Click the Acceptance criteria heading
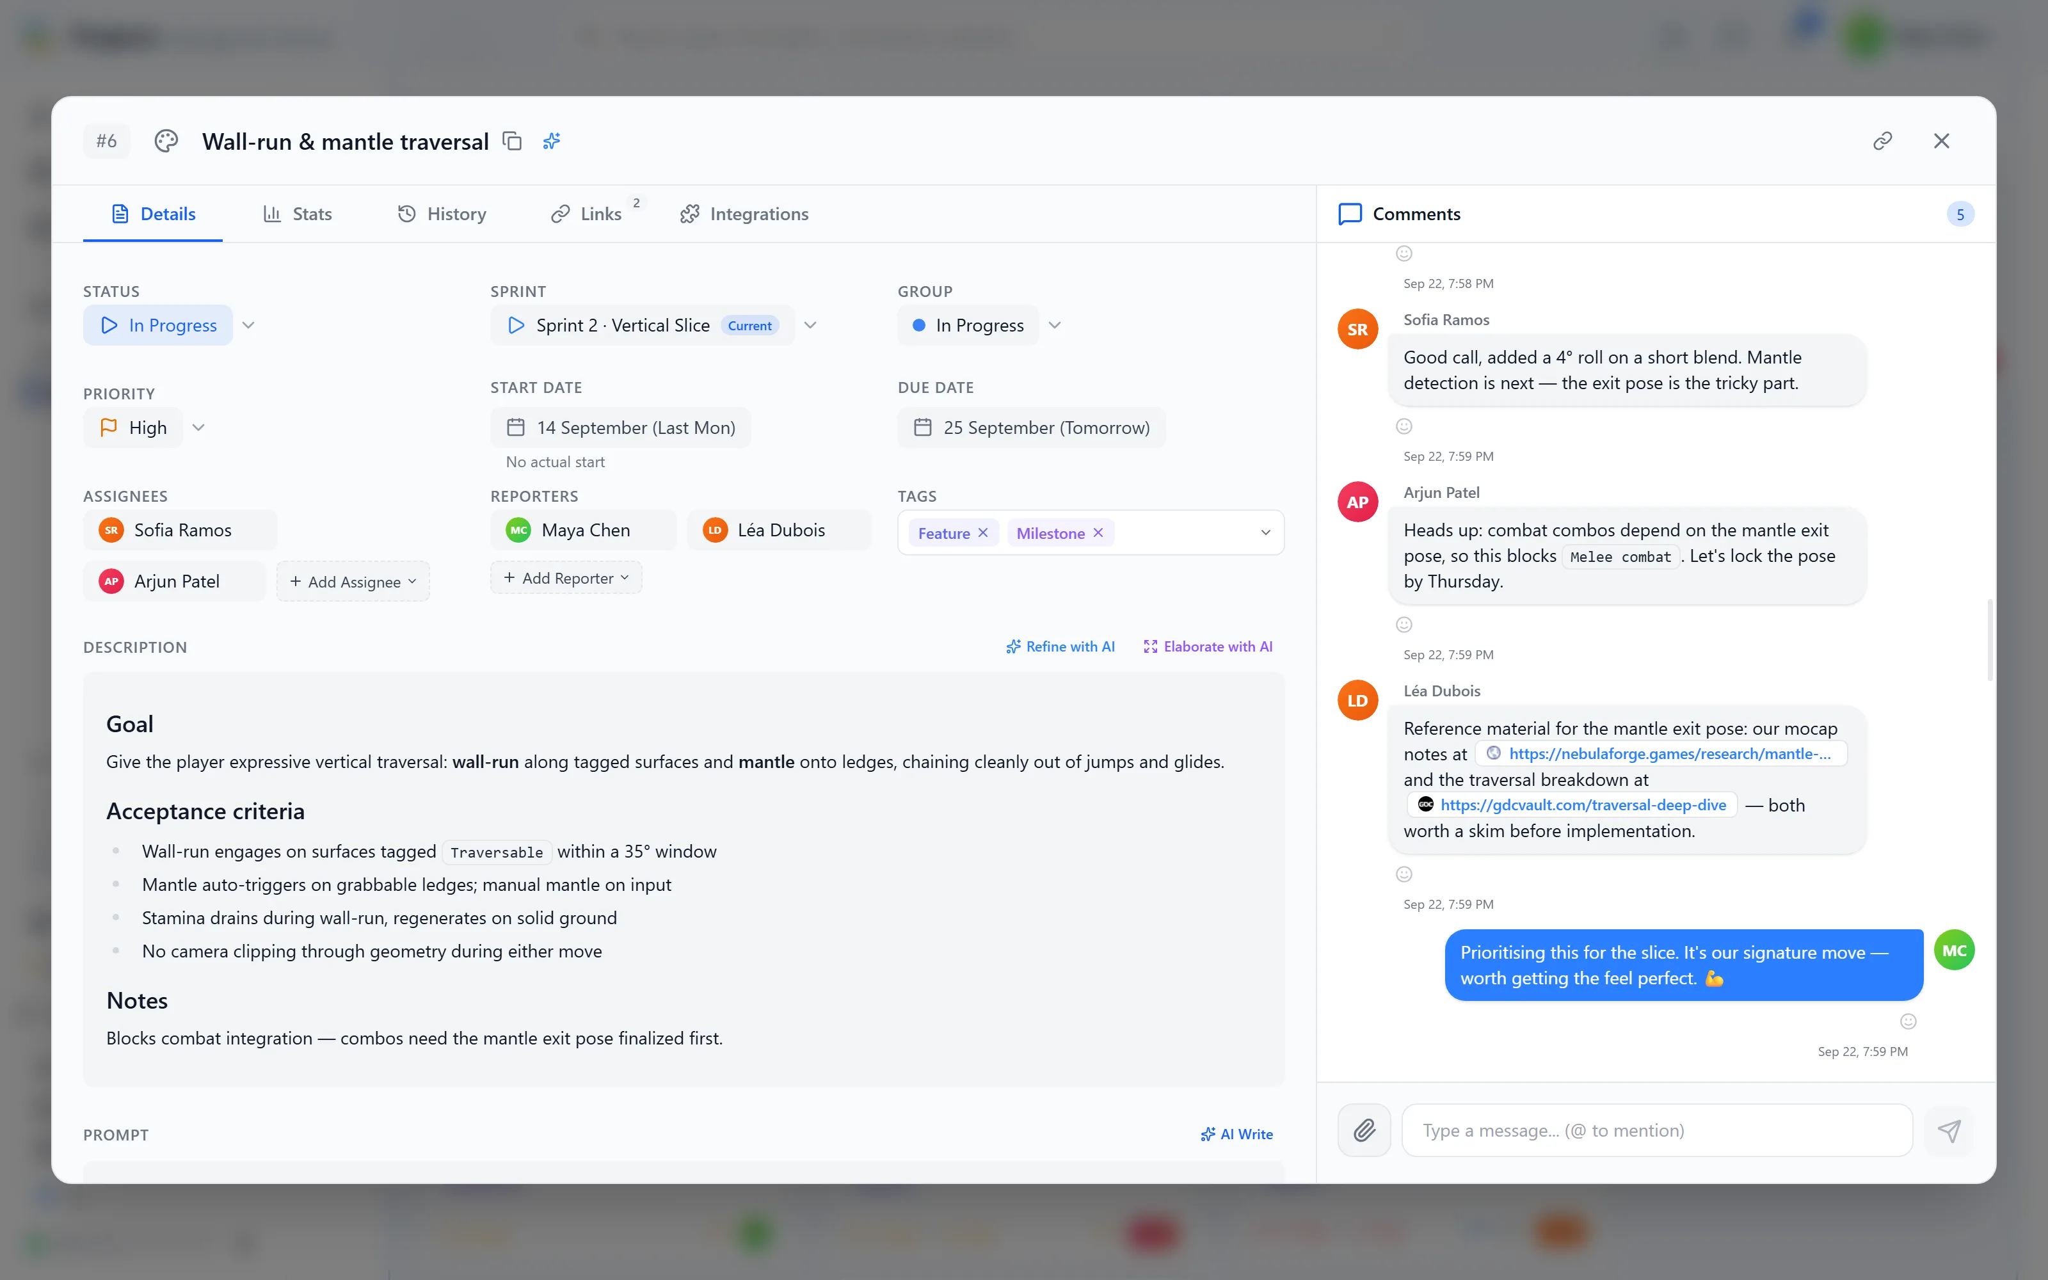 205,811
